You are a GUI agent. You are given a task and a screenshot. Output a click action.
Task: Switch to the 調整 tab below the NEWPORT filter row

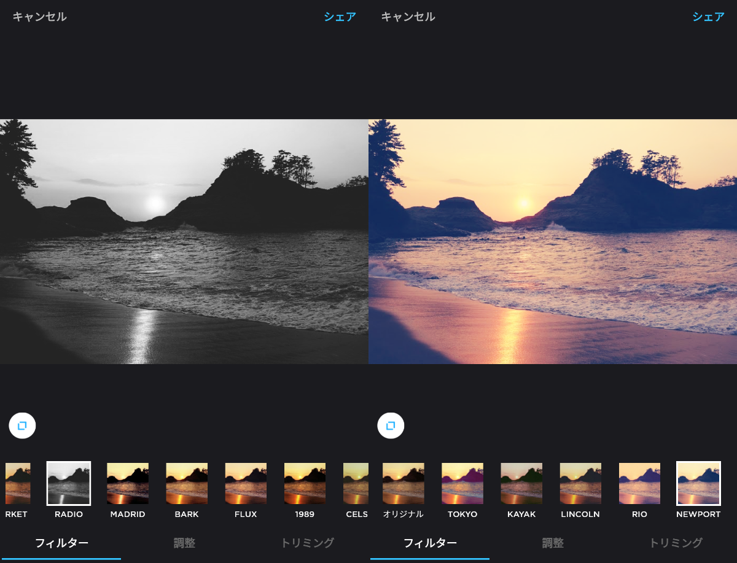coord(553,543)
